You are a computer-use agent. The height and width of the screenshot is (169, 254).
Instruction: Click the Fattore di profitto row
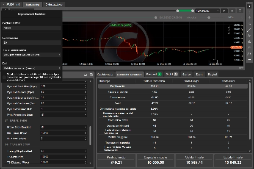173,92
